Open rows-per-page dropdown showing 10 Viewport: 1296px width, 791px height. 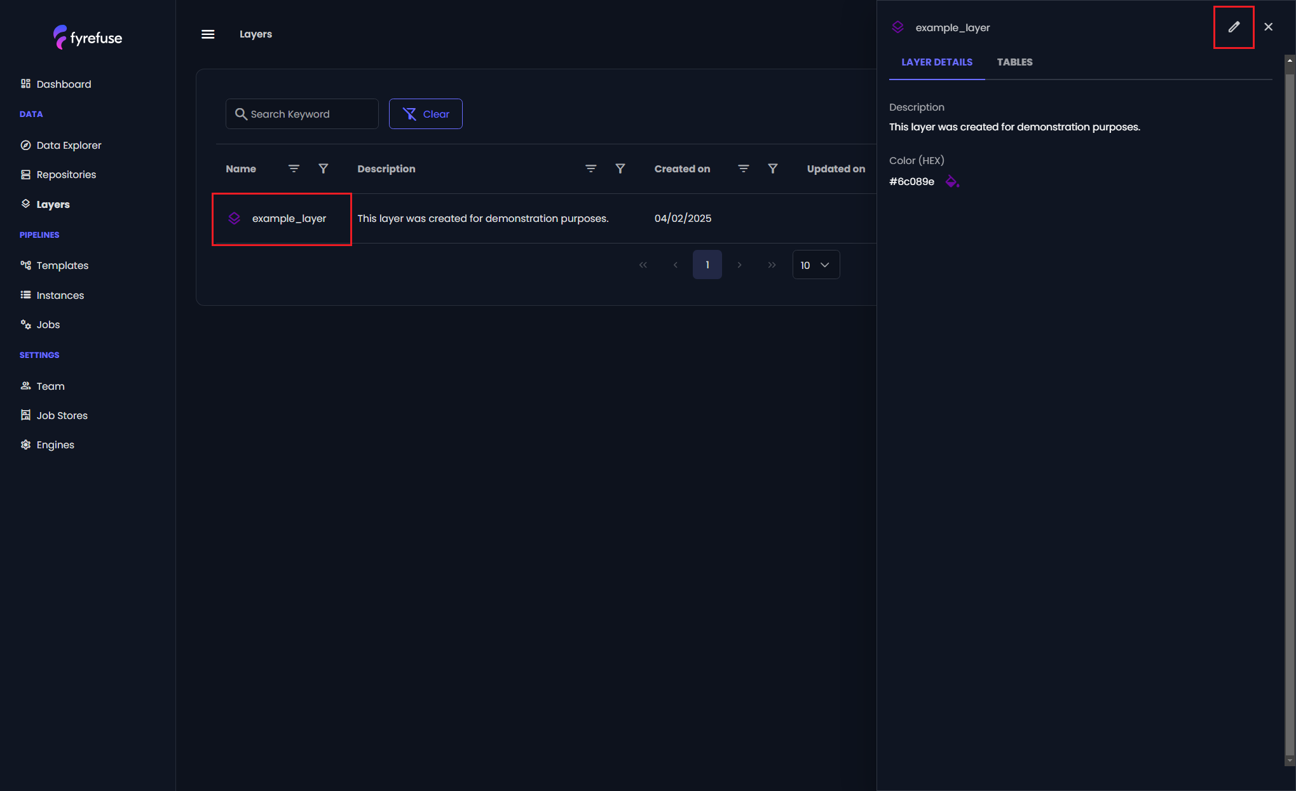click(816, 265)
